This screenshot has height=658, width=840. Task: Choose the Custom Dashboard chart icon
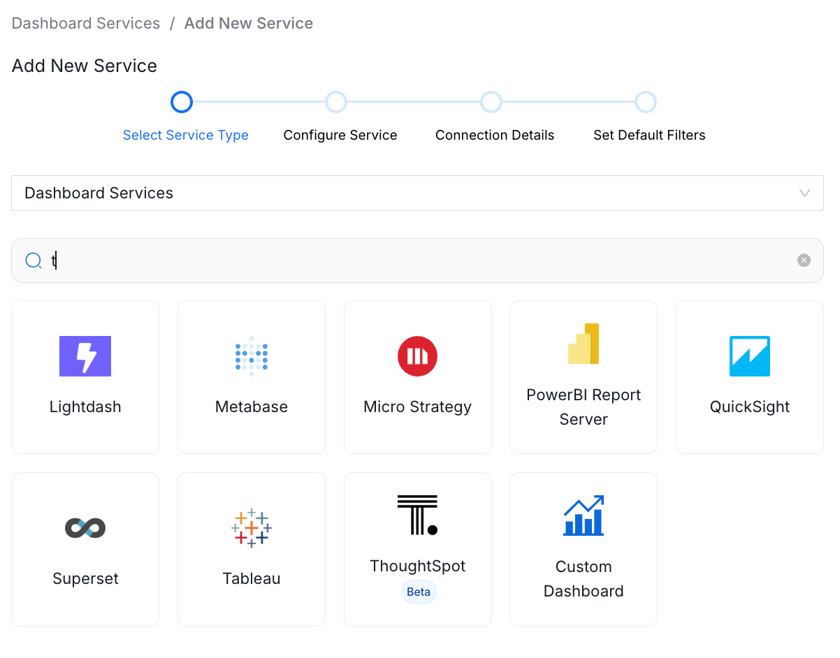tap(584, 516)
